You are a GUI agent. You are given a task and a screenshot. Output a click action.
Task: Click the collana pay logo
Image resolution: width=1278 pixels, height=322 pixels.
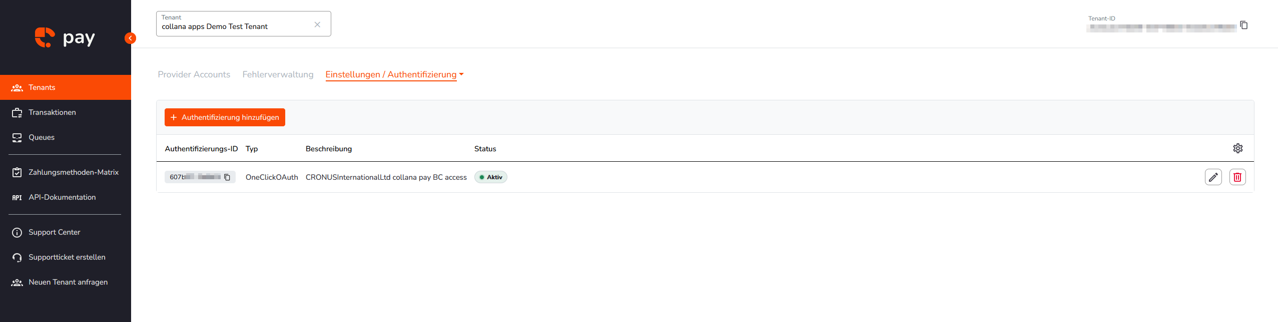(x=65, y=37)
